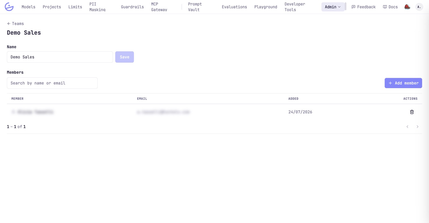The width and height of the screenshot is (429, 223).
Task: Open the Playground
Action: click(x=266, y=7)
